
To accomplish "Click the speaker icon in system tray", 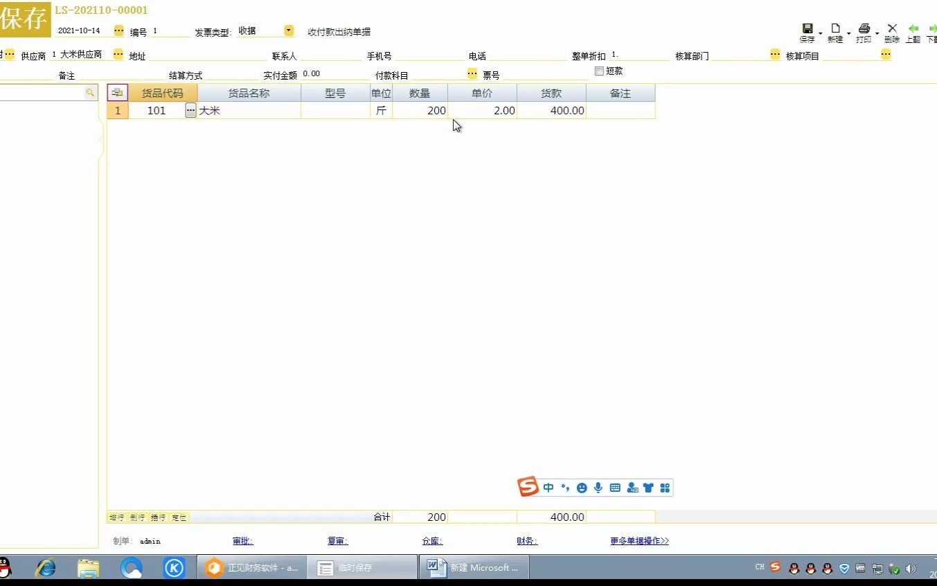I will pos(911,567).
